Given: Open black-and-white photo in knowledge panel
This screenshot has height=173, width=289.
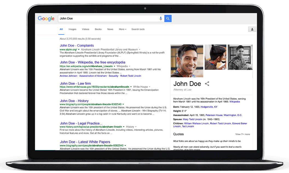Looking at the screenshot, I should [x=240, y=57].
